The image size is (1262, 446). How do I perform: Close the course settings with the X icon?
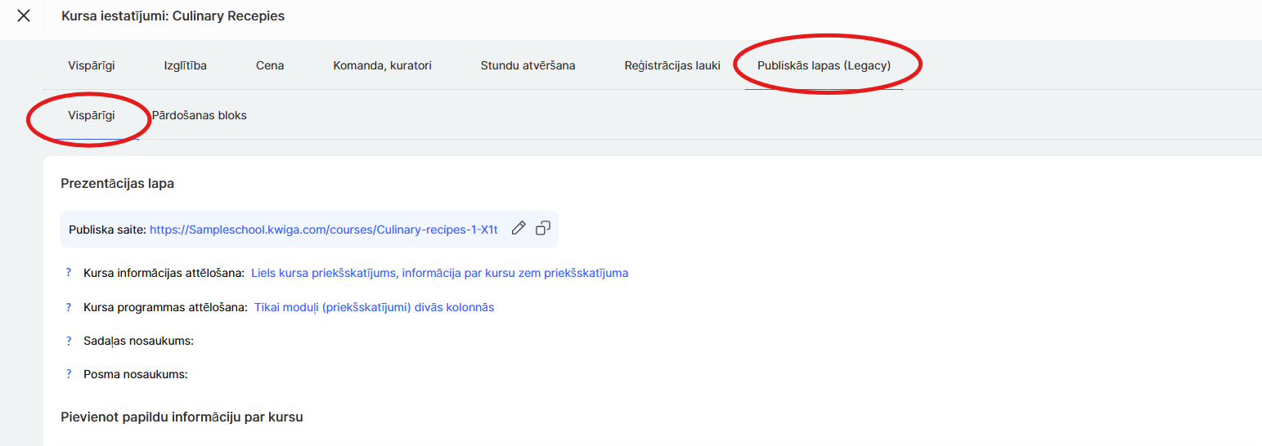24,16
